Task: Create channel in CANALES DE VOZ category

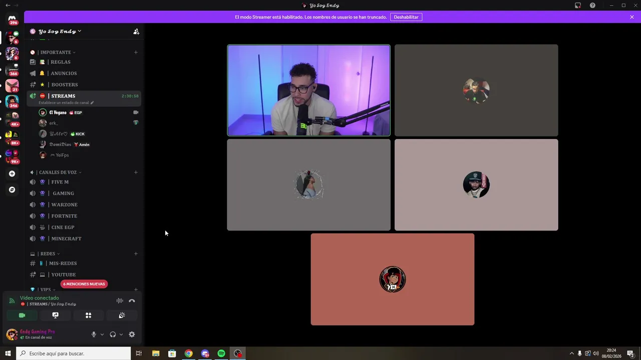Action: [x=136, y=172]
